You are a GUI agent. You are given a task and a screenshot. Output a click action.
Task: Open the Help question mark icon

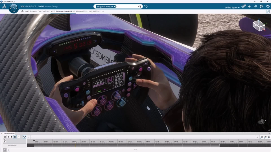click(x=268, y=6)
